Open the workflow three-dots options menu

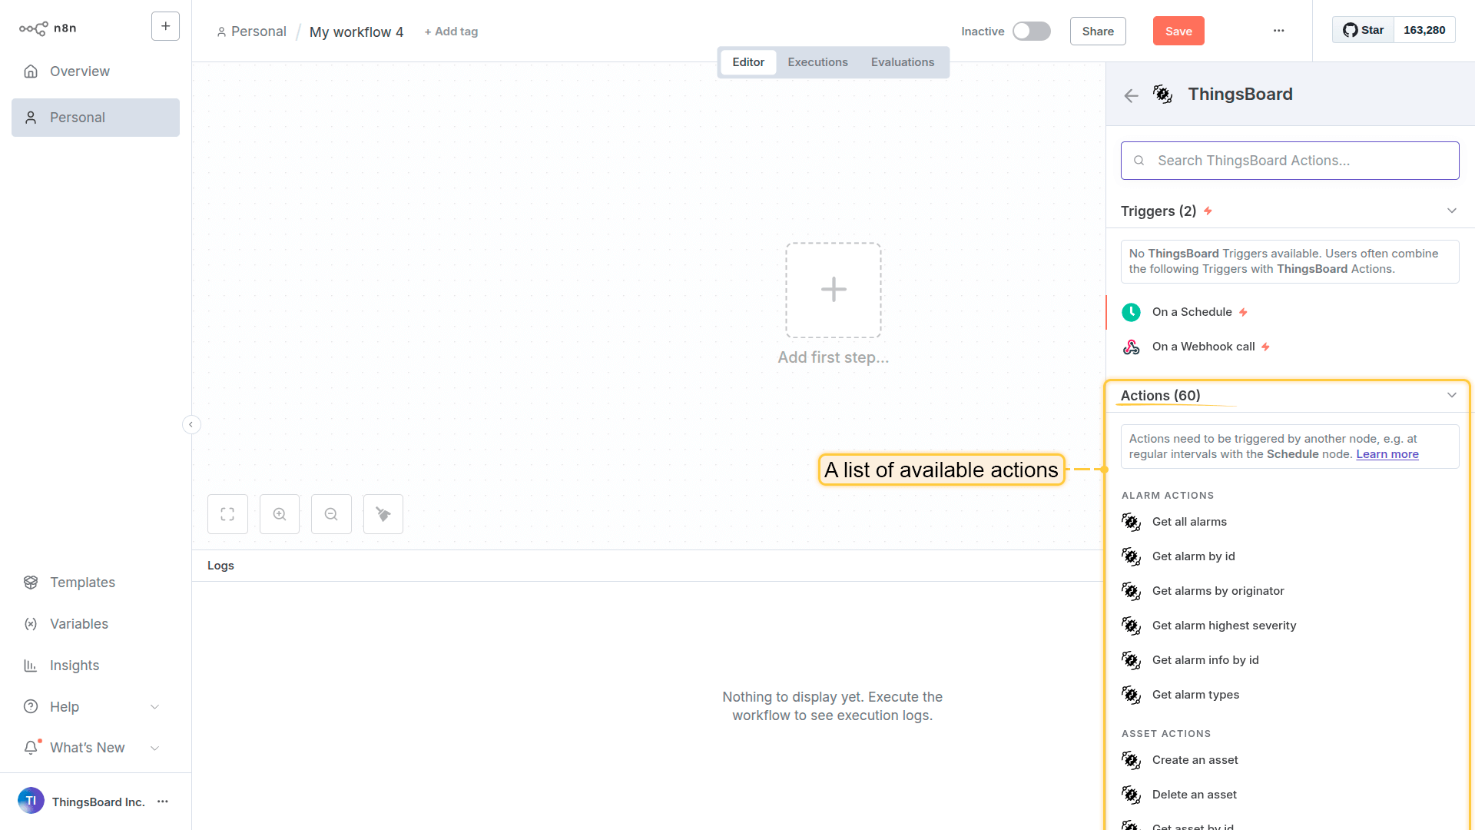[x=1278, y=31]
